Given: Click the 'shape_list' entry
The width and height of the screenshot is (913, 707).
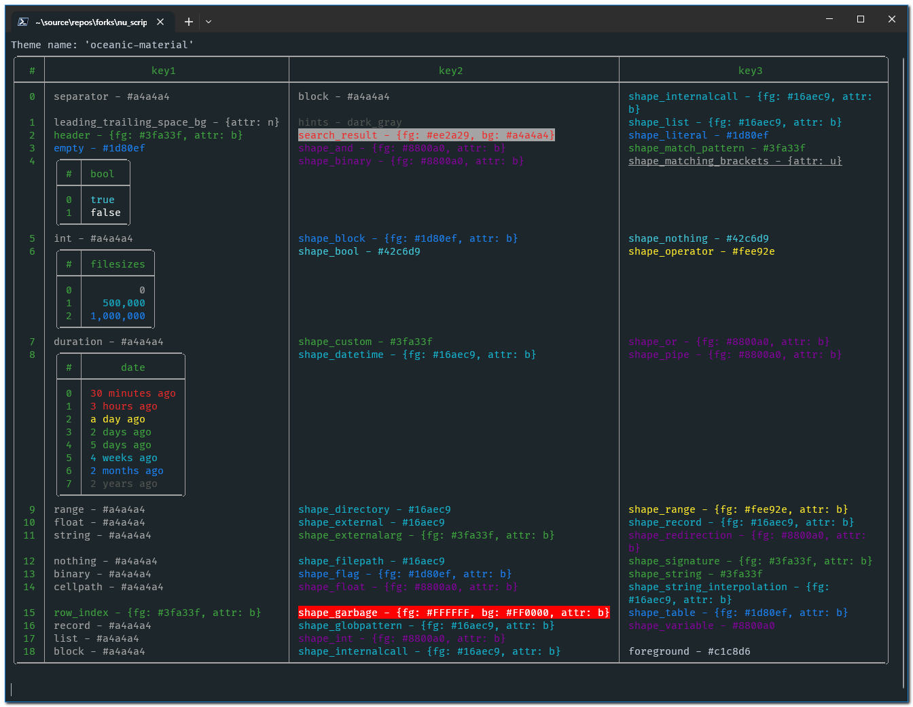Looking at the screenshot, I should 735,122.
